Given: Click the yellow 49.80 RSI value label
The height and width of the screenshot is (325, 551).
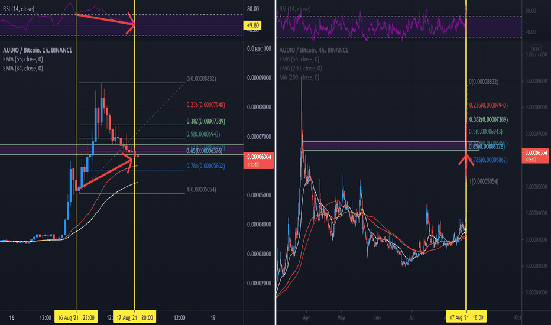Looking at the screenshot, I should [x=252, y=25].
